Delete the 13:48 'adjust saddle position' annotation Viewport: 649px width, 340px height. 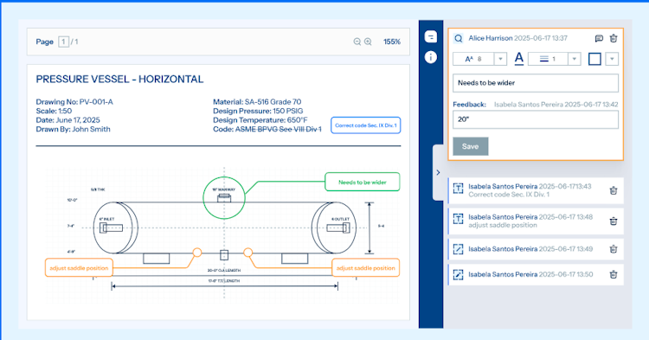(614, 221)
